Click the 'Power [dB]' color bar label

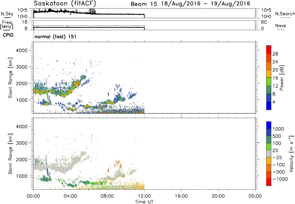coord(281,78)
